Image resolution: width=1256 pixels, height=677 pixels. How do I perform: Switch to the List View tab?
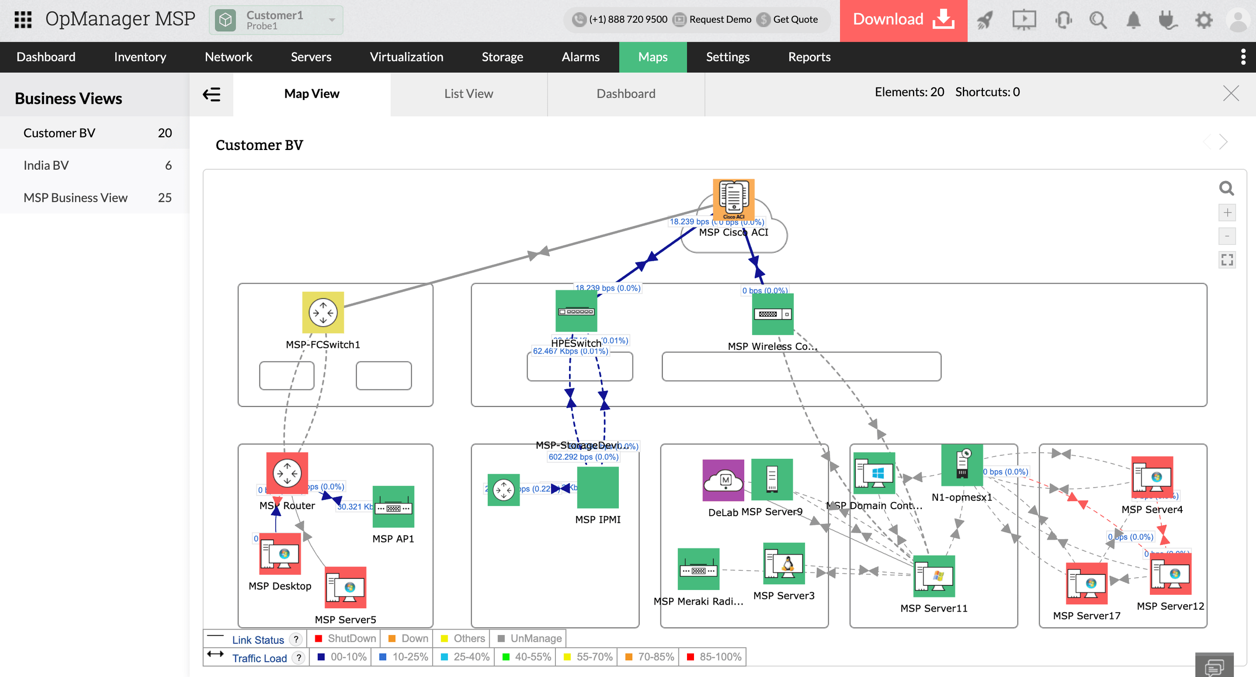468,94
